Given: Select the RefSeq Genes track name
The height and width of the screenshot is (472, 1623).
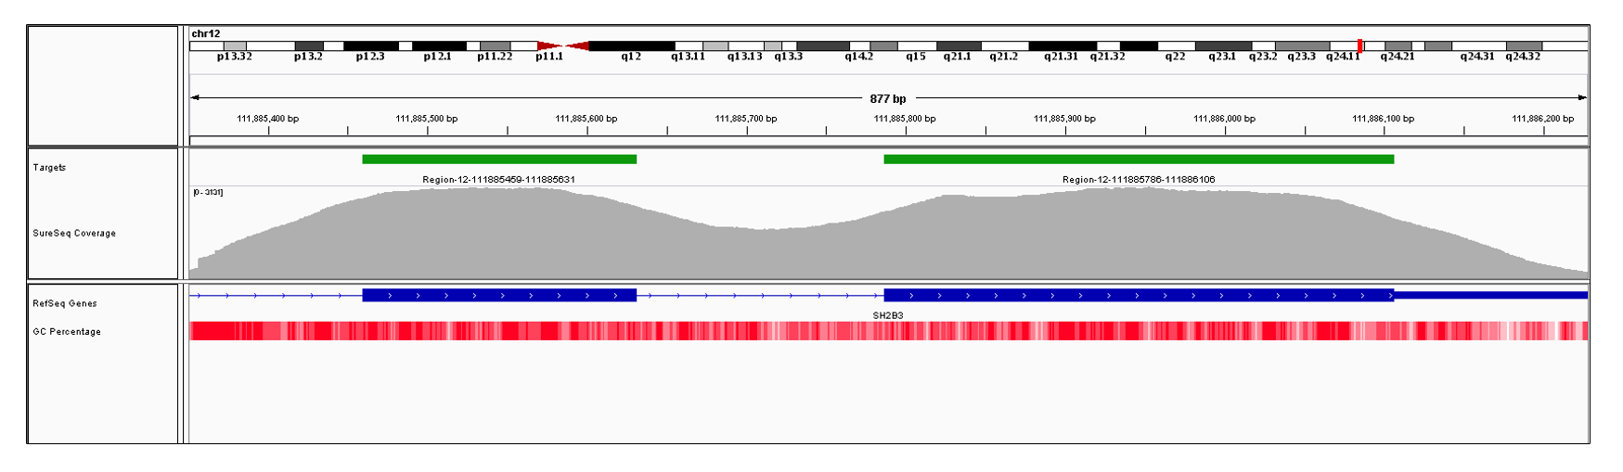Looking at the screenshot, I should 65,303.
